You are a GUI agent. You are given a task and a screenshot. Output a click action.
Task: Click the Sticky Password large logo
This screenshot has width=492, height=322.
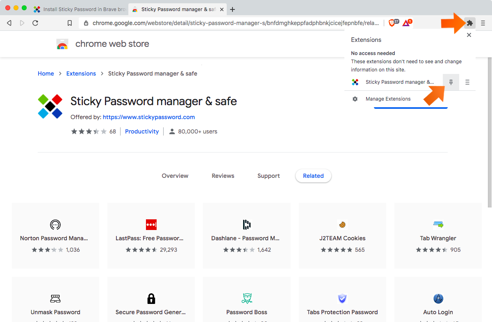tap(50, 107)
